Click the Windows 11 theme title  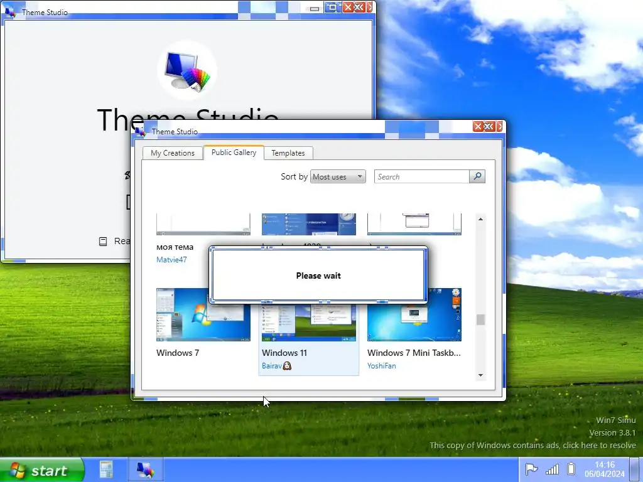pos(284,353)
